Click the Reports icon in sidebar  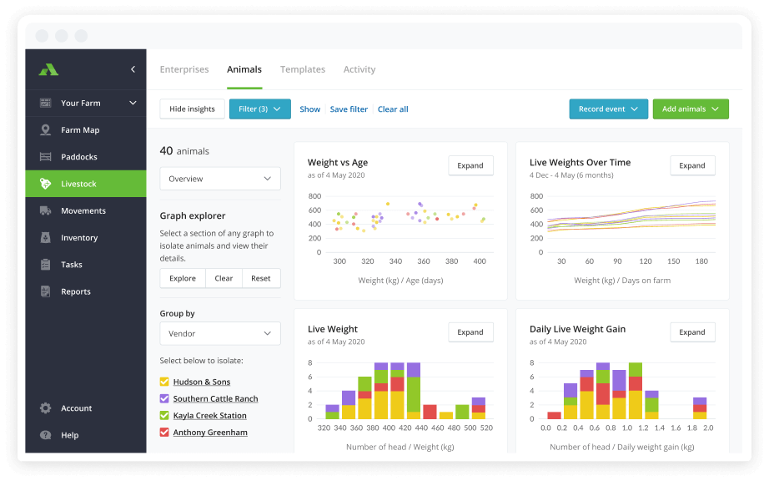click(x=45, y=291)
